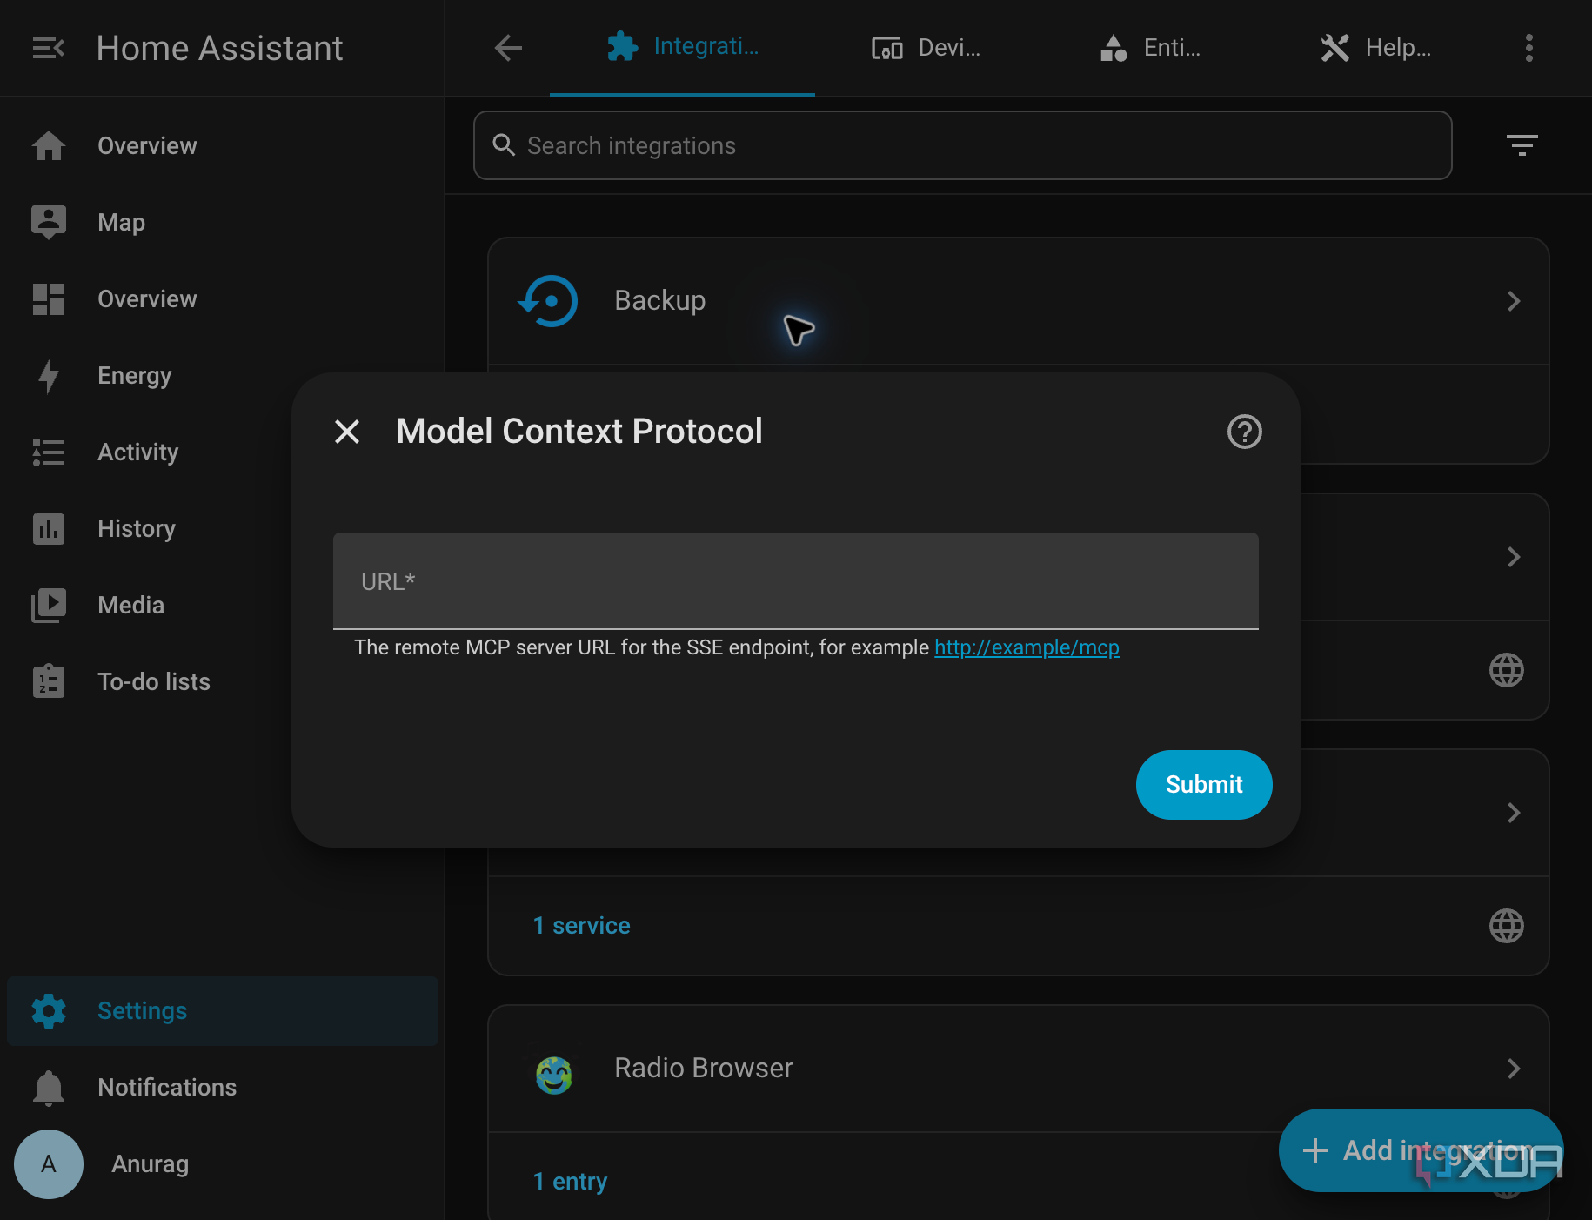
Task: Open the 1 entry link
Action: [x=570, y=1182]
